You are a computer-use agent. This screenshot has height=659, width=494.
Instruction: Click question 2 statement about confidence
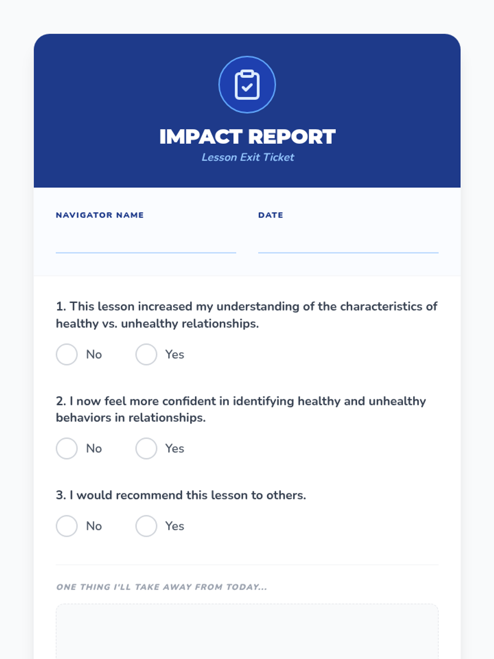point(241,409)
